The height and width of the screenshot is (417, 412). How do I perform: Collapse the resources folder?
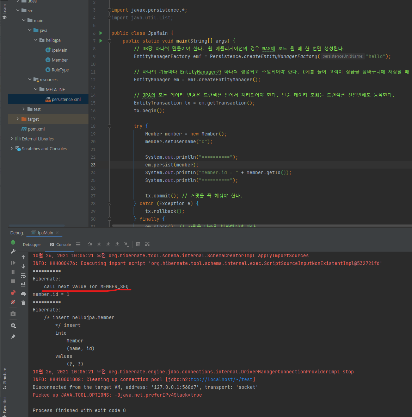pyautogui.click(x=30, y=79)
